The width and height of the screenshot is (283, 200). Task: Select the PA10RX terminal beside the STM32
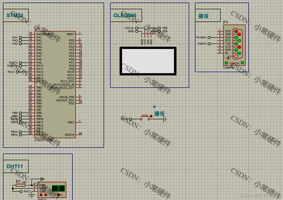click(x=20, y=66)
